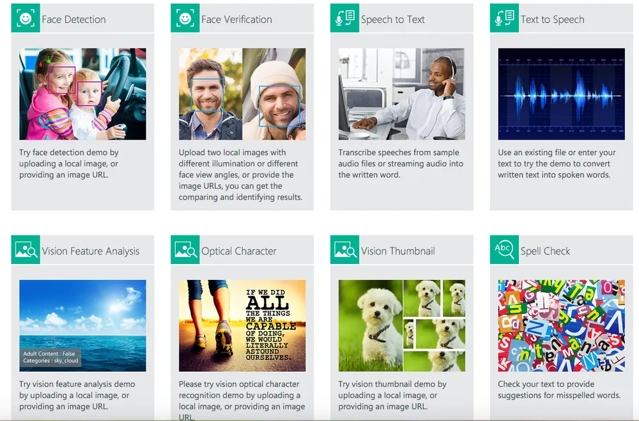Select the Speech to Text heading
Viewport: 639px width, 421px height.
point(392,20)
